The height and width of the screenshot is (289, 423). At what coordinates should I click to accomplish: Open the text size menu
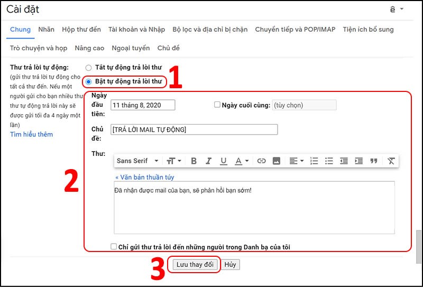174,161
